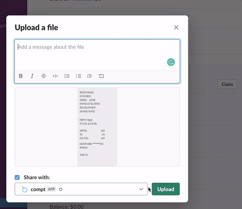The width and height of the screenshot is (242, 209).
Task: Toggle bold formatting in message editor
Action: [x=21, y=76]
